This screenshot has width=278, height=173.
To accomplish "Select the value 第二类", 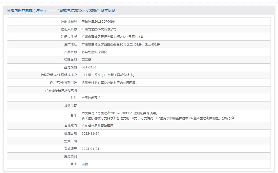I will [86, 60].
